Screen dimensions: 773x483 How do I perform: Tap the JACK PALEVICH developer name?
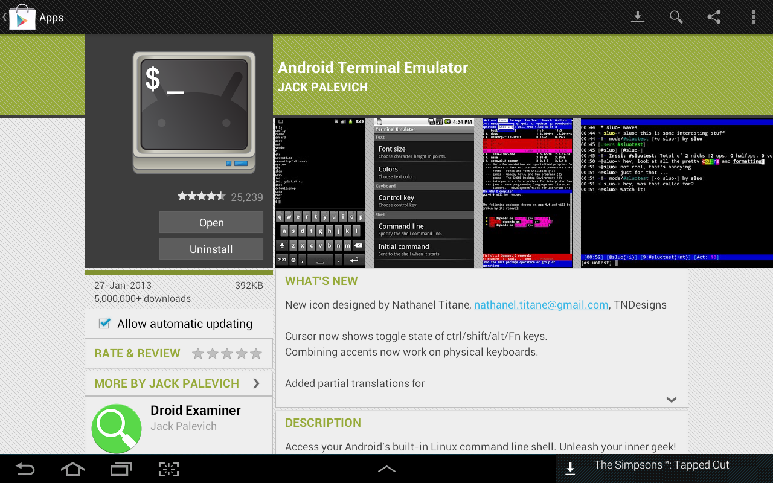point(322,87)
